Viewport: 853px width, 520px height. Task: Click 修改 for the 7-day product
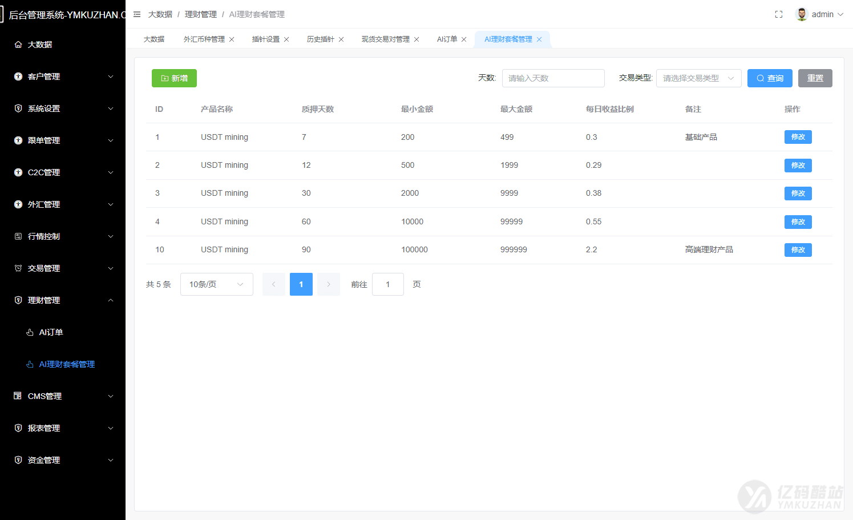798,137
